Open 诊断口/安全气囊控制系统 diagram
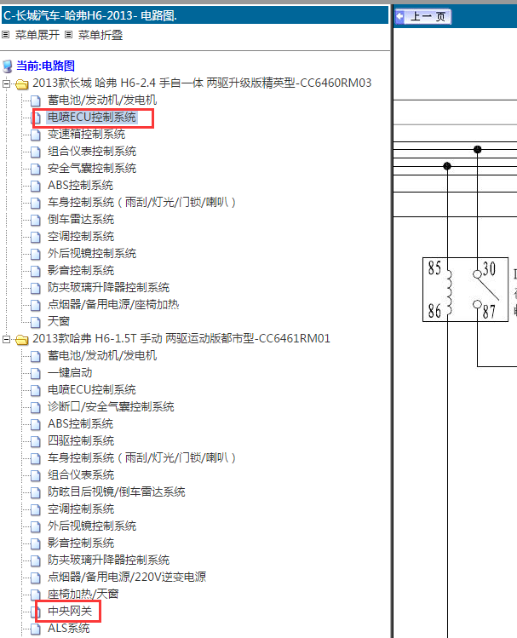517x638 pixels. pyautogui.click(x=111, y=407)
